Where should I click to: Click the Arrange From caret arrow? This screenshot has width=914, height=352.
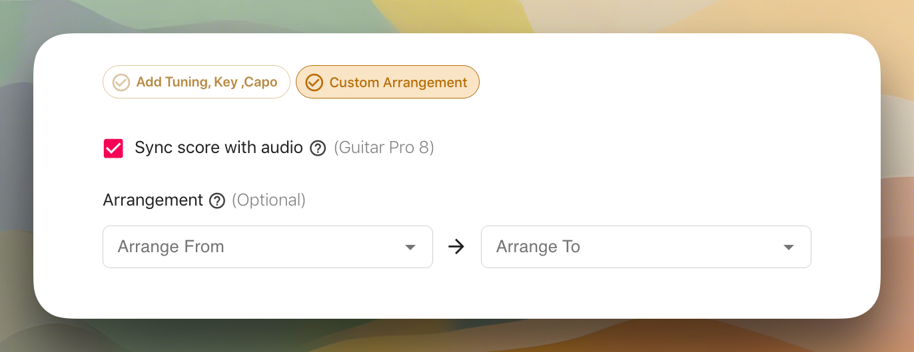[410, 248]
